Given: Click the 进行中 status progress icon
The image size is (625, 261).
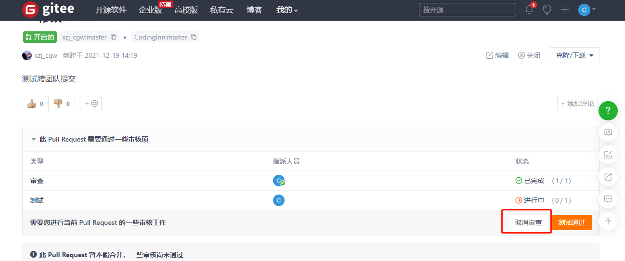Looking at the screenshot, I should click(x=519, y=200).
